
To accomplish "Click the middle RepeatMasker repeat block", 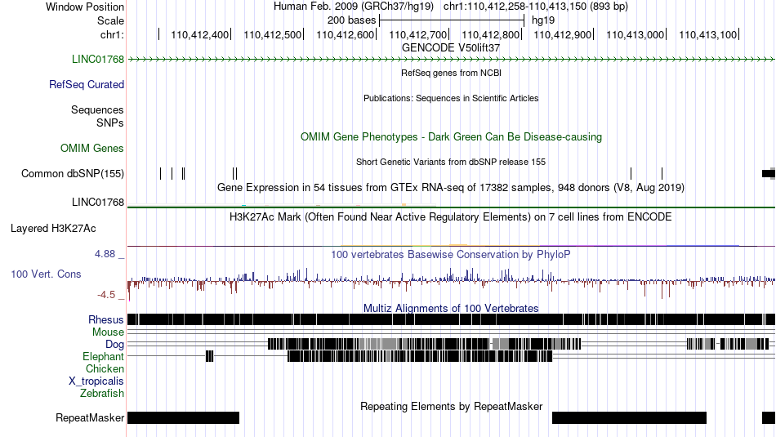I will (x=629, y=417).
